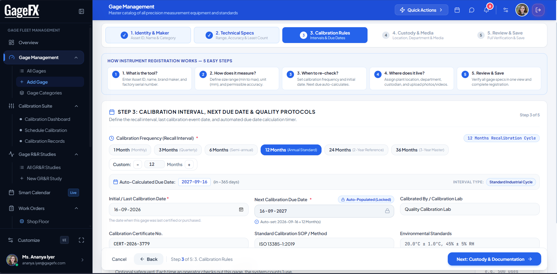The image size is (557, 274).
Task: Click the Back button
Action: click(149, 259)
